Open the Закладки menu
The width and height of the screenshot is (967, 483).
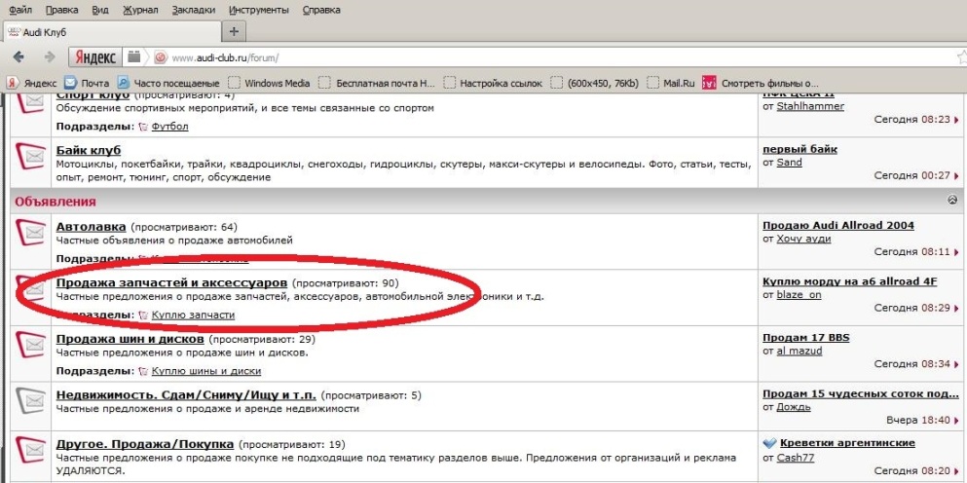pyautogui.click(x=195, y=10)
